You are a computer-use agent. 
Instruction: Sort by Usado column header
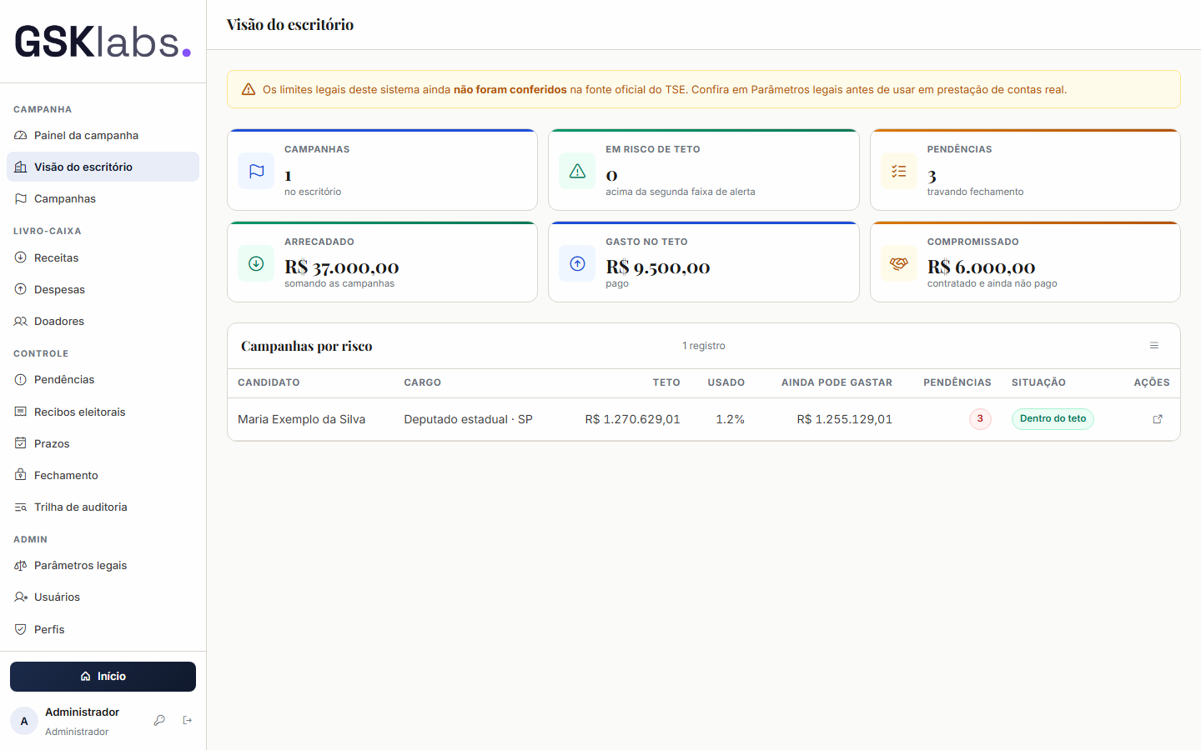tap(726, 382)
